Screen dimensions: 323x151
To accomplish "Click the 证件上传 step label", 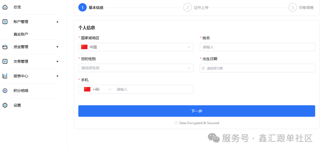I will point(201,7).
